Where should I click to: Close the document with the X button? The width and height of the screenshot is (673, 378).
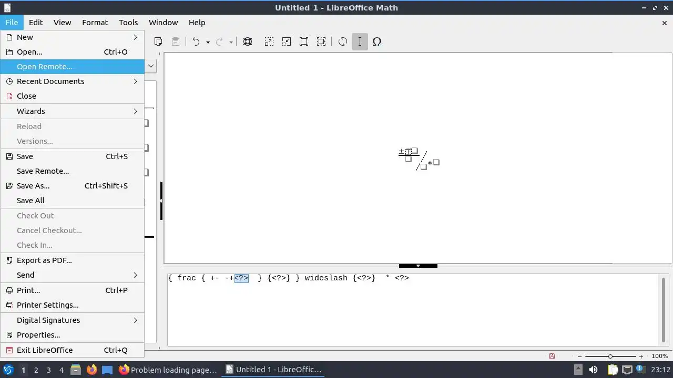(x=664, y=23)
